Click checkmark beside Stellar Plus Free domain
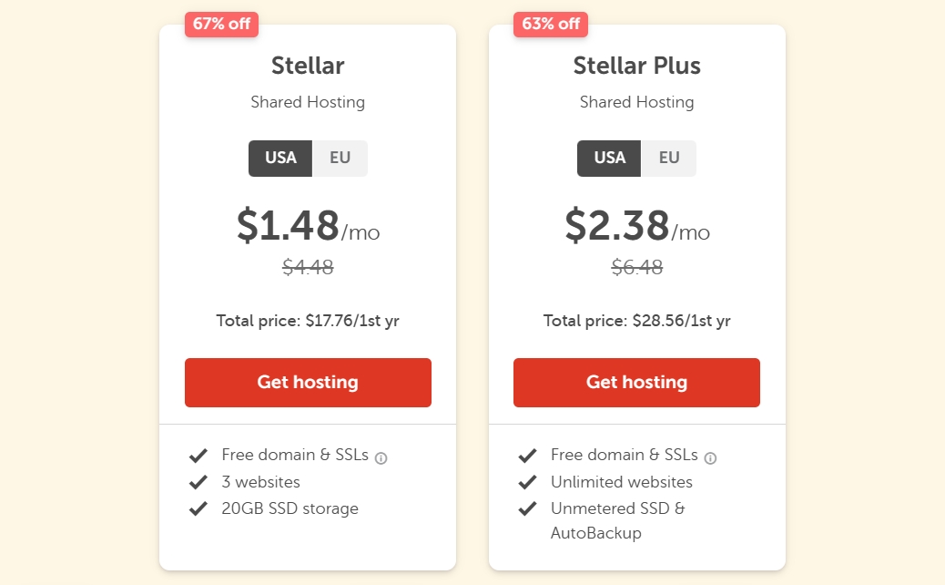 pos(527,455)
